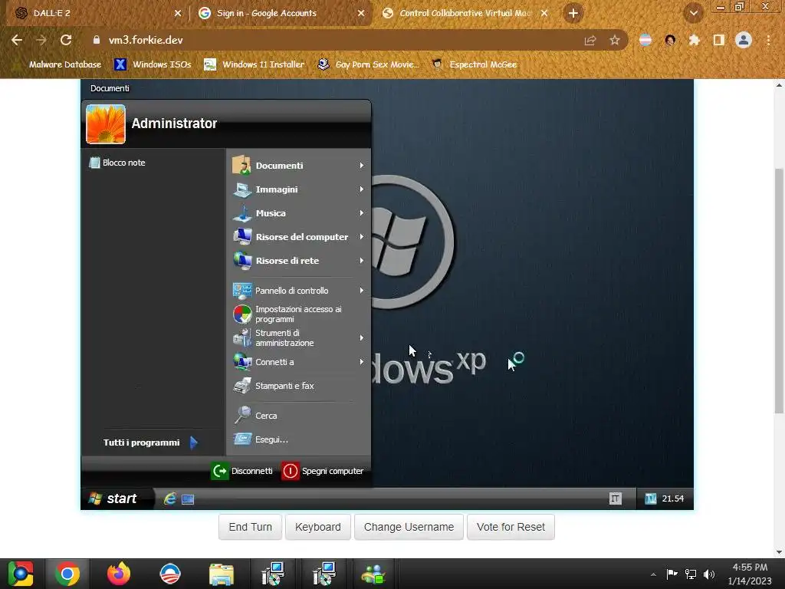Open File Explorer folder in taskbar

pos(222,574)
